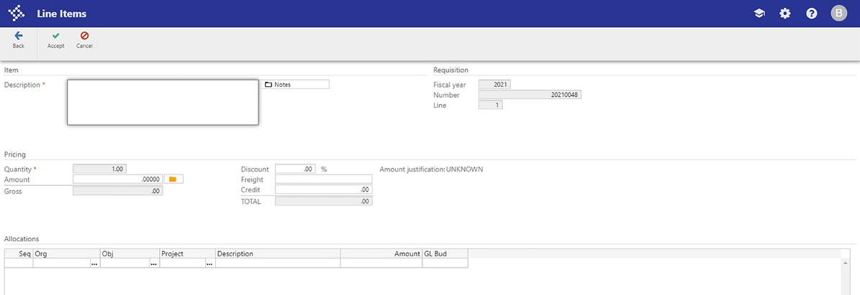Viewport: 860px width, 295px height.
Task: Click the Amount justification UNKNOWN text
Action: 431,169
